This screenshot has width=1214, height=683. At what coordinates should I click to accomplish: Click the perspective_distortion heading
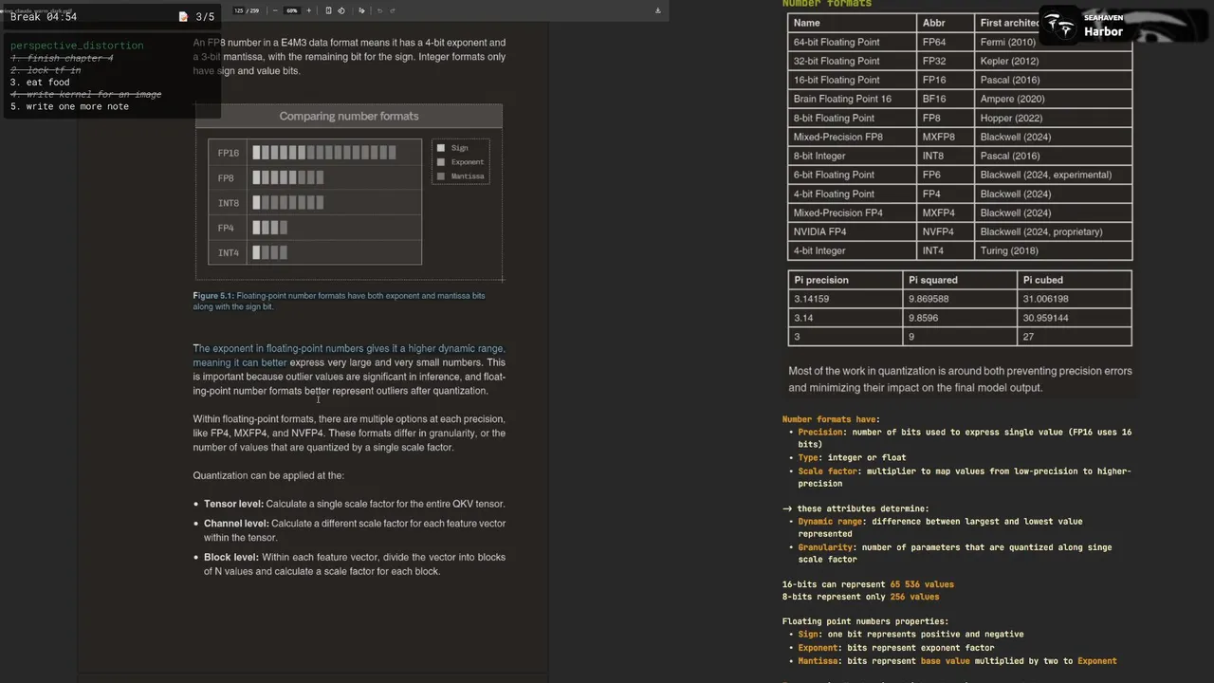click(x=77, y=46)
